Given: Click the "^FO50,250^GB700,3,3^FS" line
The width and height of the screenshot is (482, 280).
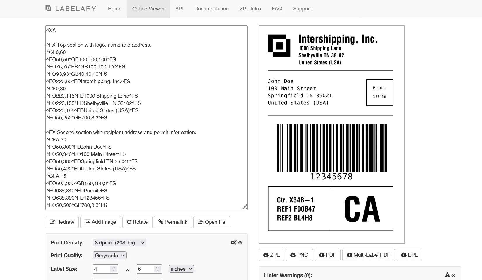Looking at the screenshot, I should coord(77,118).
